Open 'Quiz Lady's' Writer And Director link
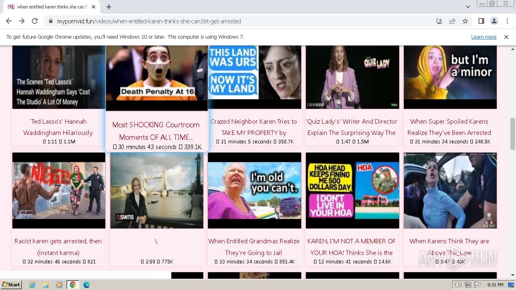This screenshot has height=290, width=516. (352, 127)
